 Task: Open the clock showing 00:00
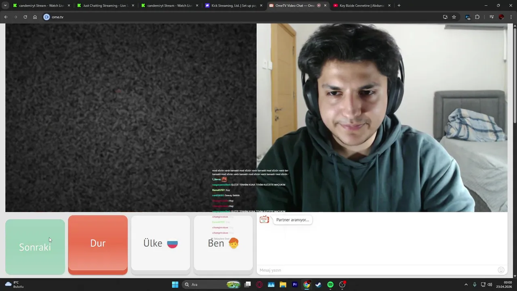pyautogui.click(x=504, y=285)
